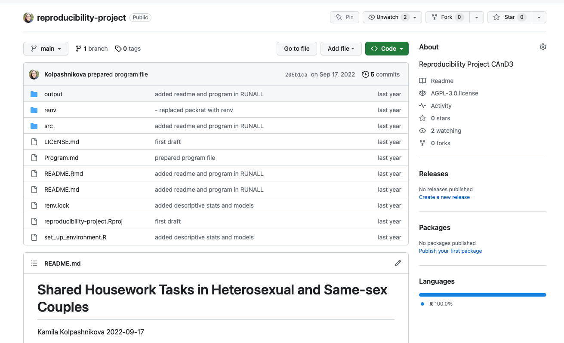Screen dimensions: 564x343
Task: Click the Kolpashnikova commit author avatar
Action: pyautogui.click(x=34, y=74)
